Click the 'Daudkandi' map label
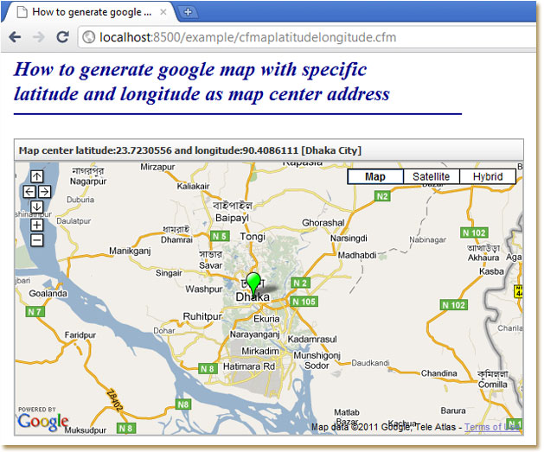The image size is (544, 452). tap(370, 363)
